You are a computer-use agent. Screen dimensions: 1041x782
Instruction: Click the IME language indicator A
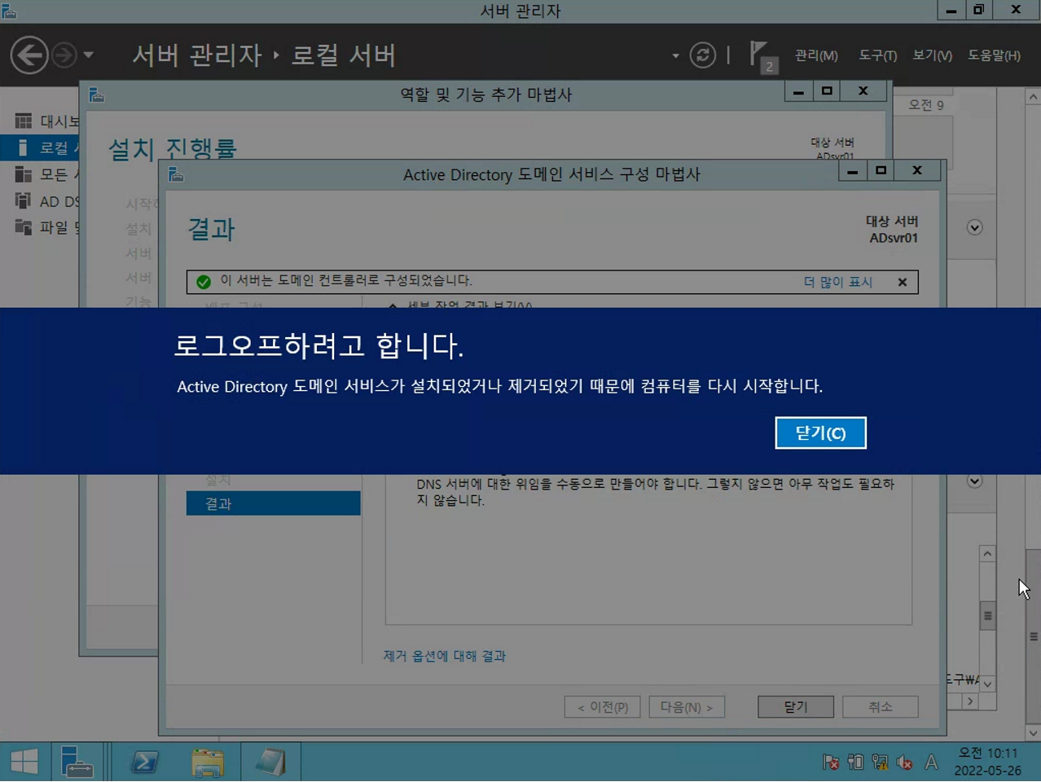(931, 762)
